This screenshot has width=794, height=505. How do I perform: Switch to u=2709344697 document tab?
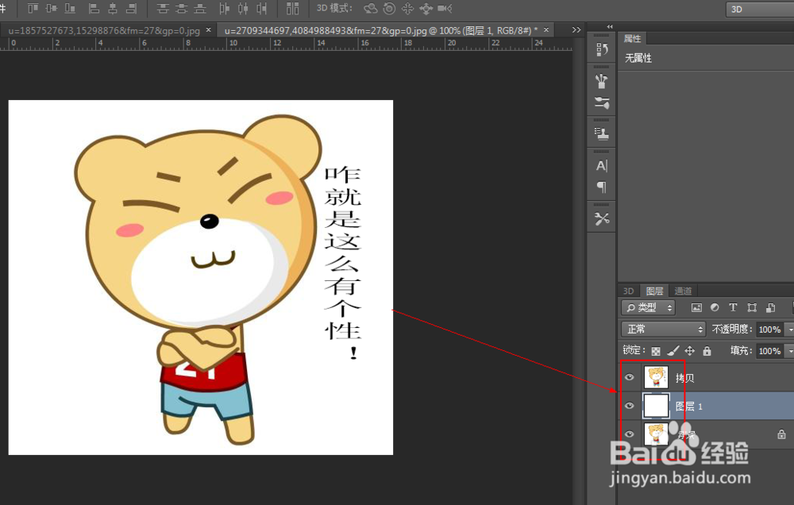[x=381, y=30]
